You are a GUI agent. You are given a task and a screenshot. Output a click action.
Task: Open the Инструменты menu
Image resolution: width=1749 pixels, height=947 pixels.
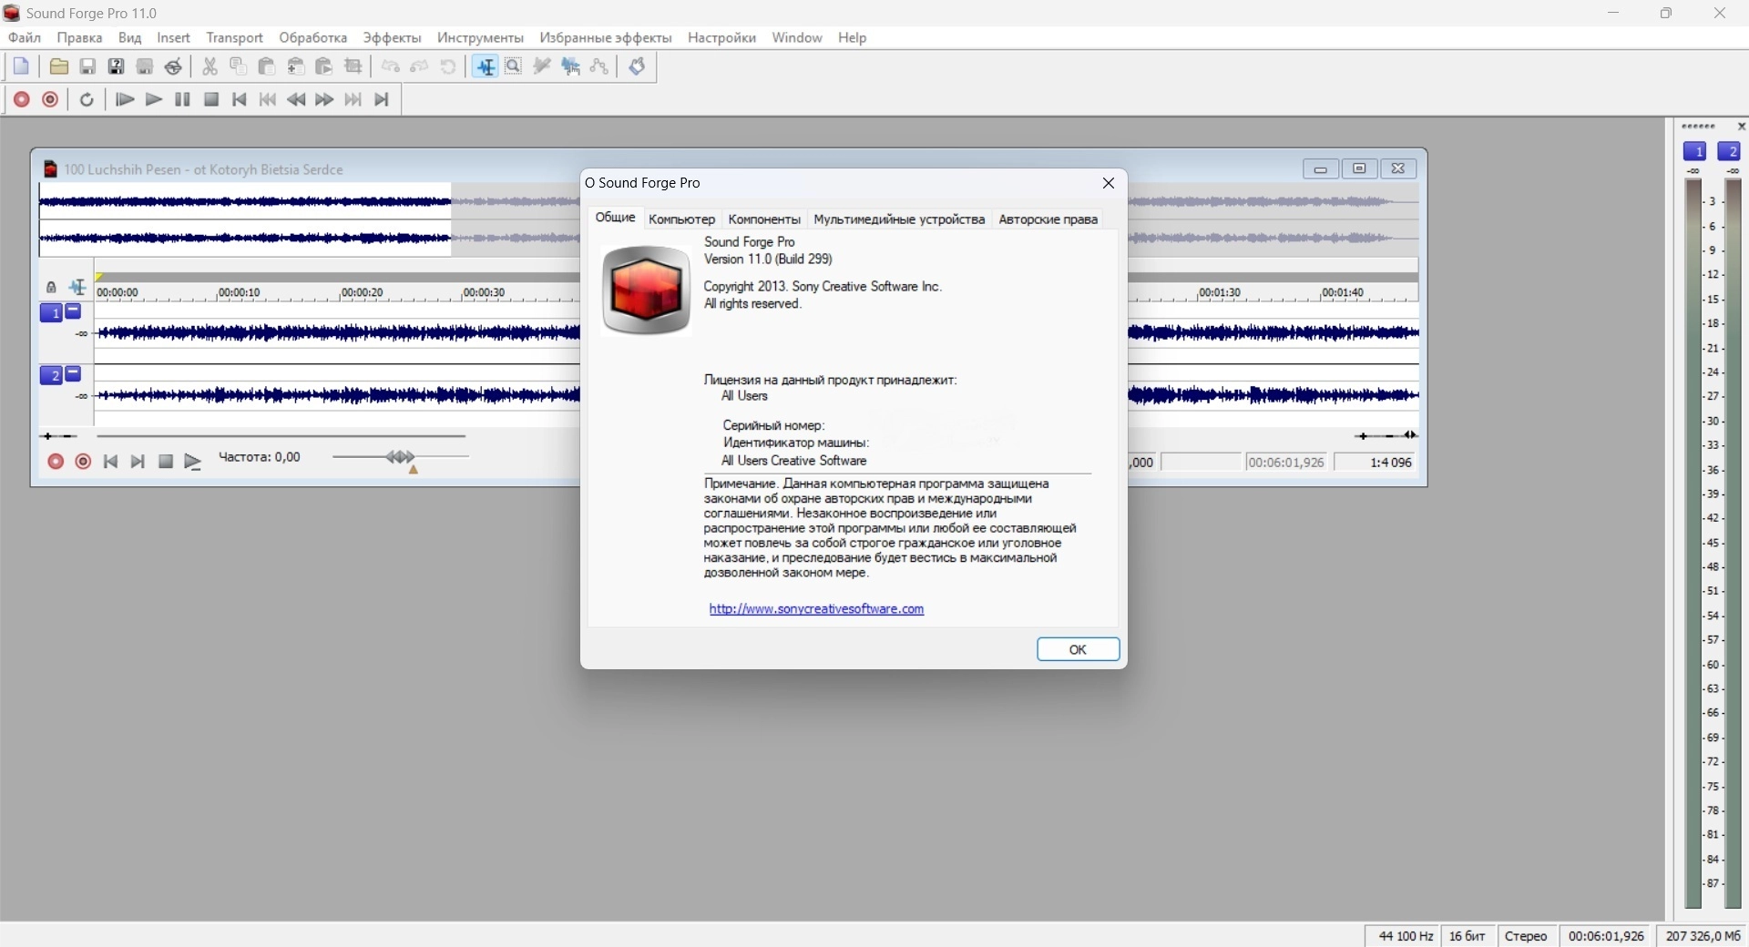pos(481,38)
